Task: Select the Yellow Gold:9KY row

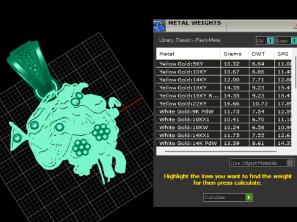Action: tap(224, 64)
